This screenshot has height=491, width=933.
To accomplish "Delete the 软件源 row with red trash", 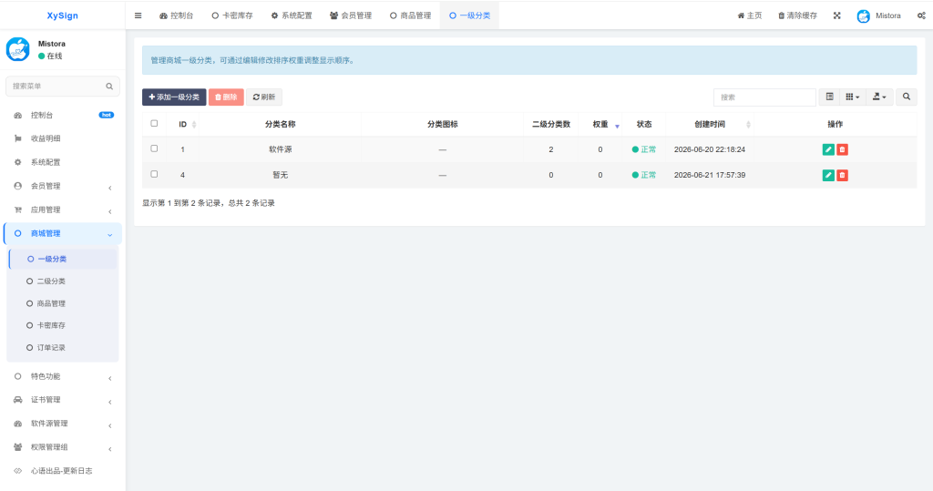I will pyautogui.click(x=842, y=149).
